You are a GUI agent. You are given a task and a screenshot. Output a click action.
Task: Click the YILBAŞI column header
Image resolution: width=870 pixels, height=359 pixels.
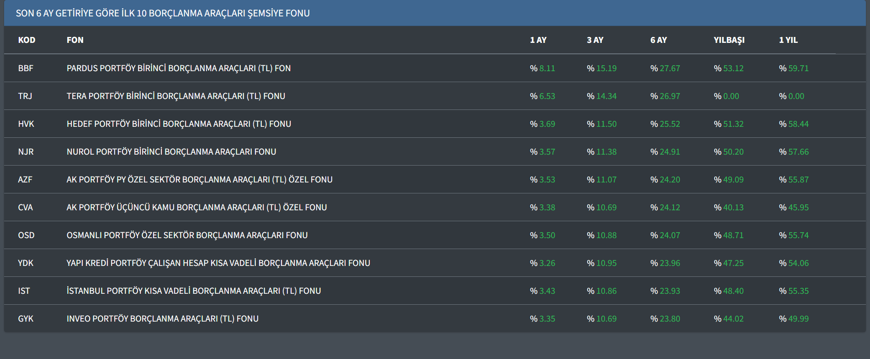(729, 40)
